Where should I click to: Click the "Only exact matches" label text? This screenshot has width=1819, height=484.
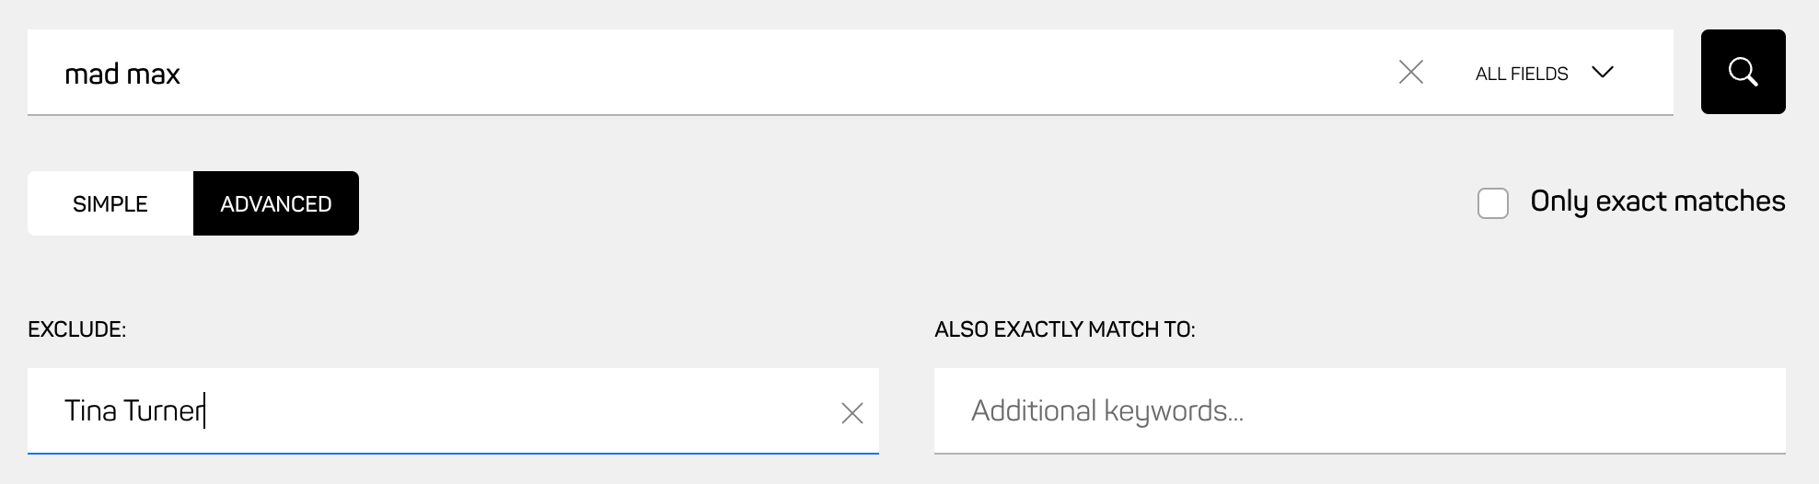[1657, 202]
